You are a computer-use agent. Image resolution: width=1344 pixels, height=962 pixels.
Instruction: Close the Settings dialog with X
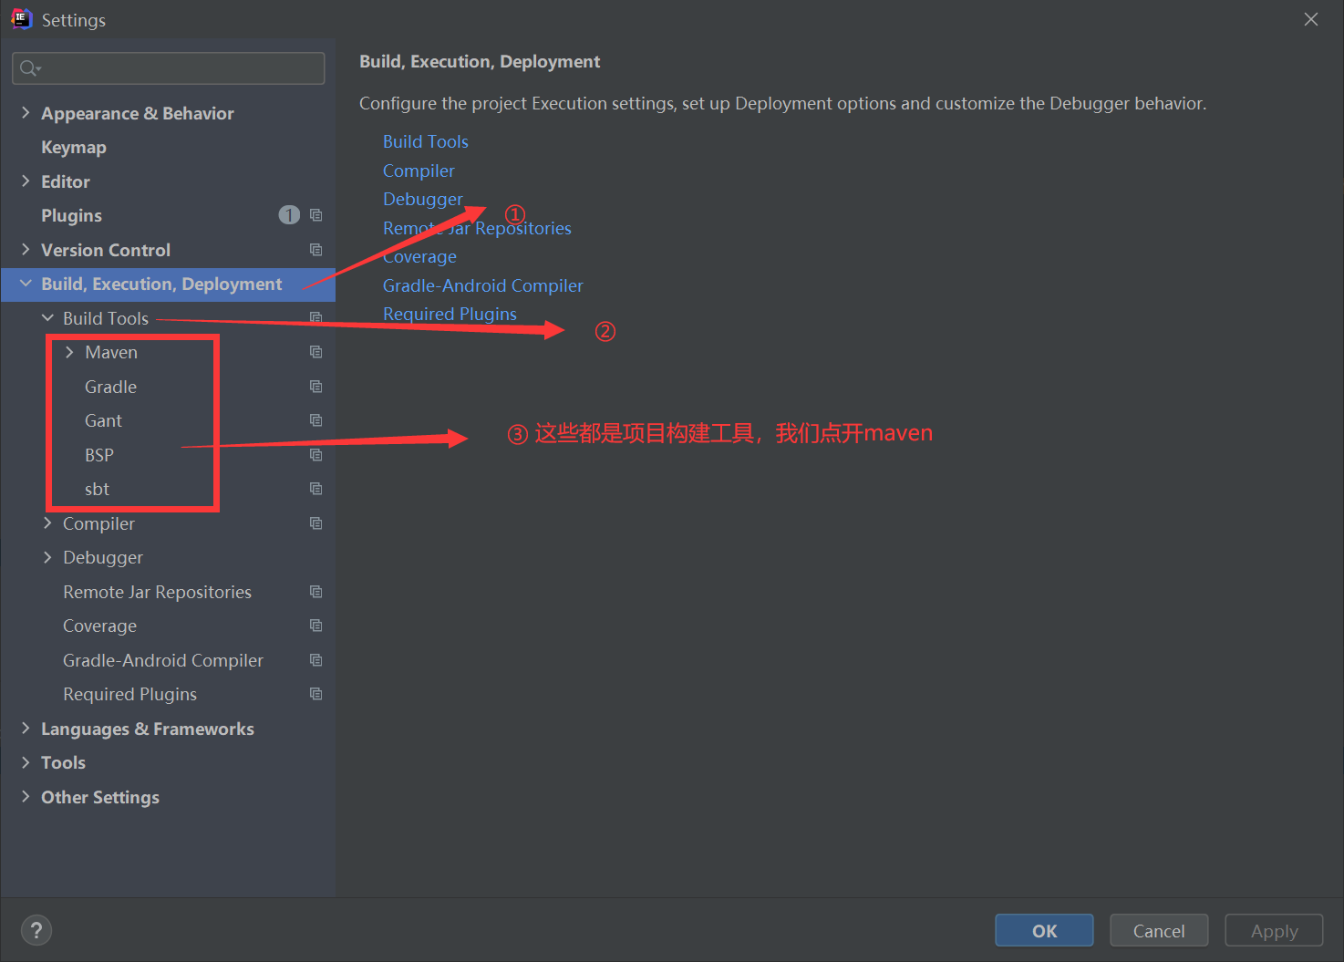click(1311, 19)
